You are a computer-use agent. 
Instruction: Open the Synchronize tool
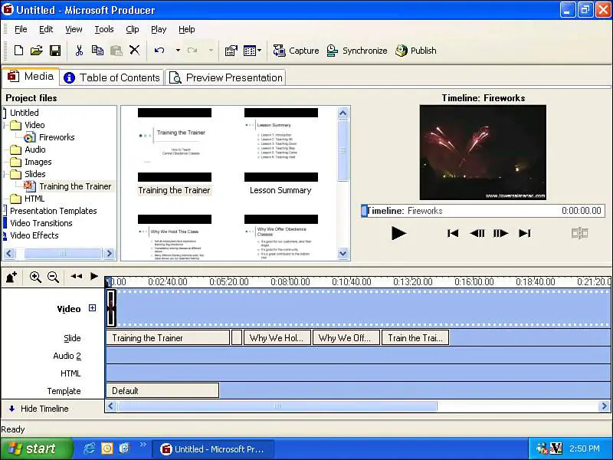point(356,51)
